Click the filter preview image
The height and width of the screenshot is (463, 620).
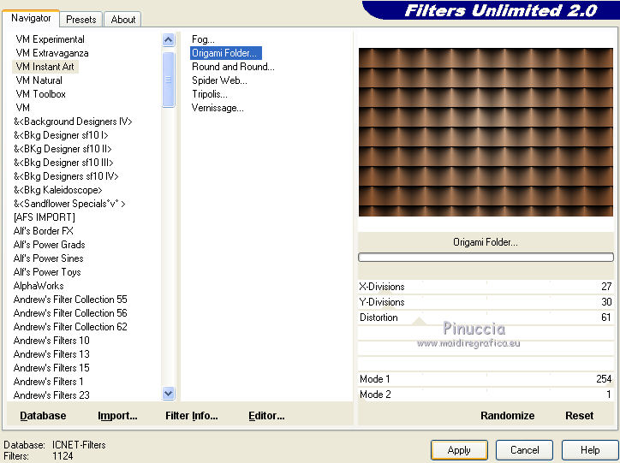pos(486,132)
